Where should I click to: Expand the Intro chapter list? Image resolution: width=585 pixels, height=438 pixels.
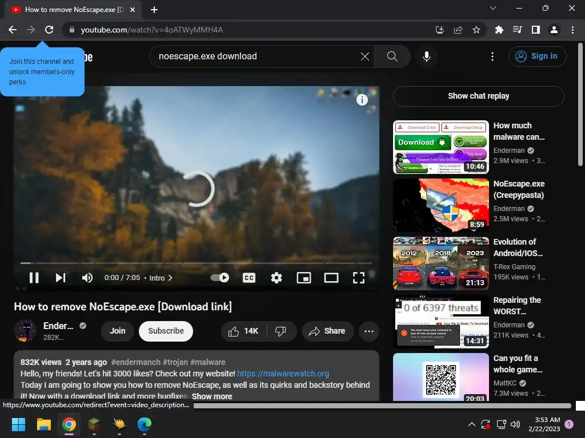click(161, 278)
